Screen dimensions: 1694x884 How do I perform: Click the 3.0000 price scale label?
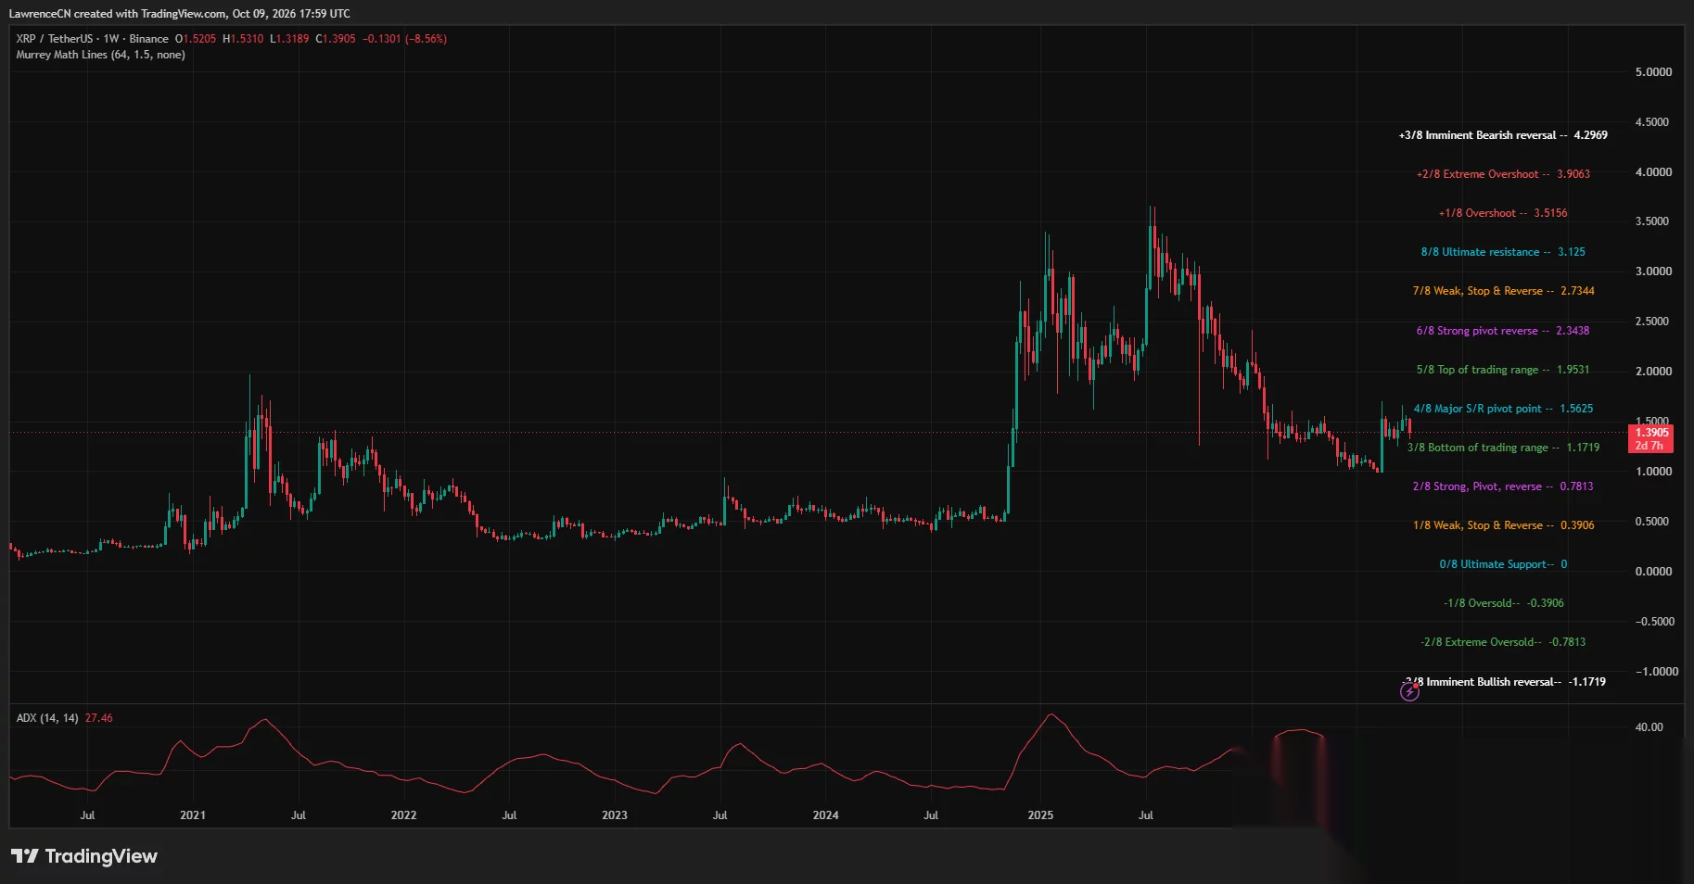pyautogui.click(x=1653, y=272)
